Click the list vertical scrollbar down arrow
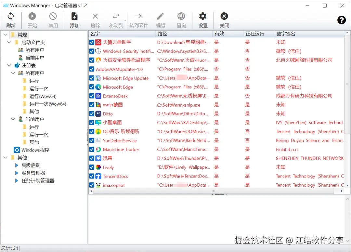351x252 pixels. click(x=347, y=185)
